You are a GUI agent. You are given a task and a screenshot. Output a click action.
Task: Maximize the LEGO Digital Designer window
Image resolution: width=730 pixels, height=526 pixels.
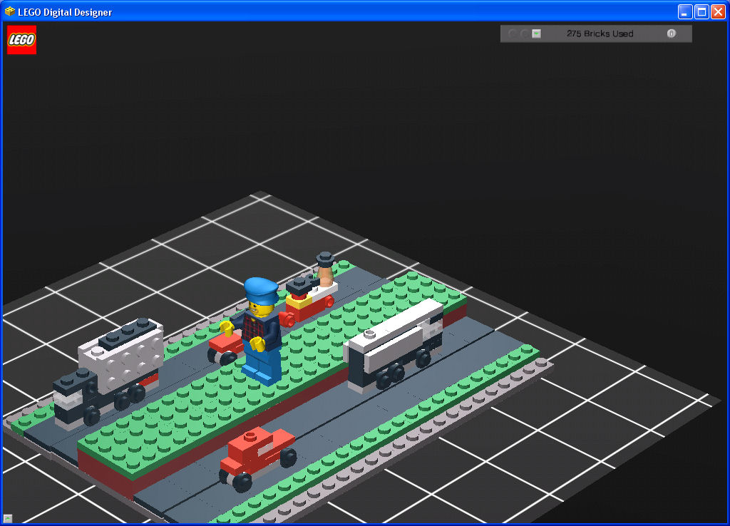pyautogui.click(x=701, y=11)
